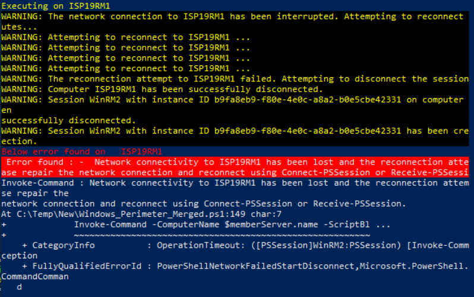Click the red 'Below error found on' text
This screenshot has width=474, height=297.
(x=81, y=151)
